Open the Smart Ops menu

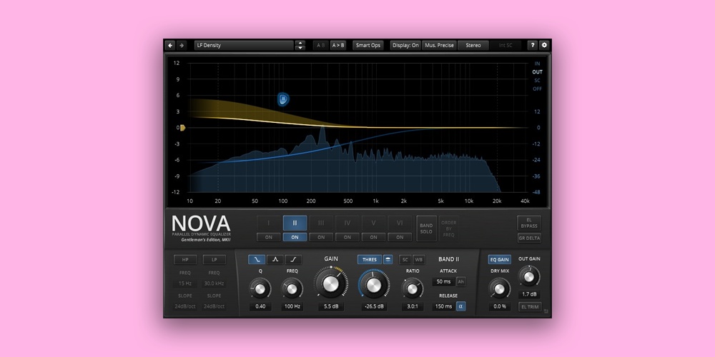coord(368,45)
